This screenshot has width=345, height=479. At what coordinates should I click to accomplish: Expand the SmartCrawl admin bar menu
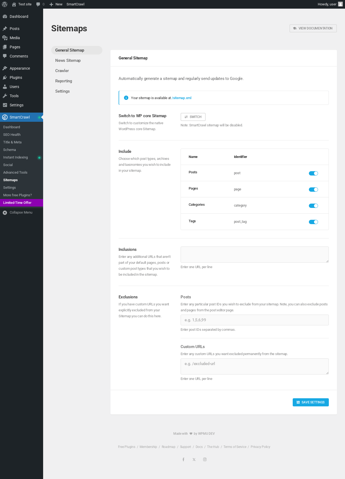(x=75, y=4)
